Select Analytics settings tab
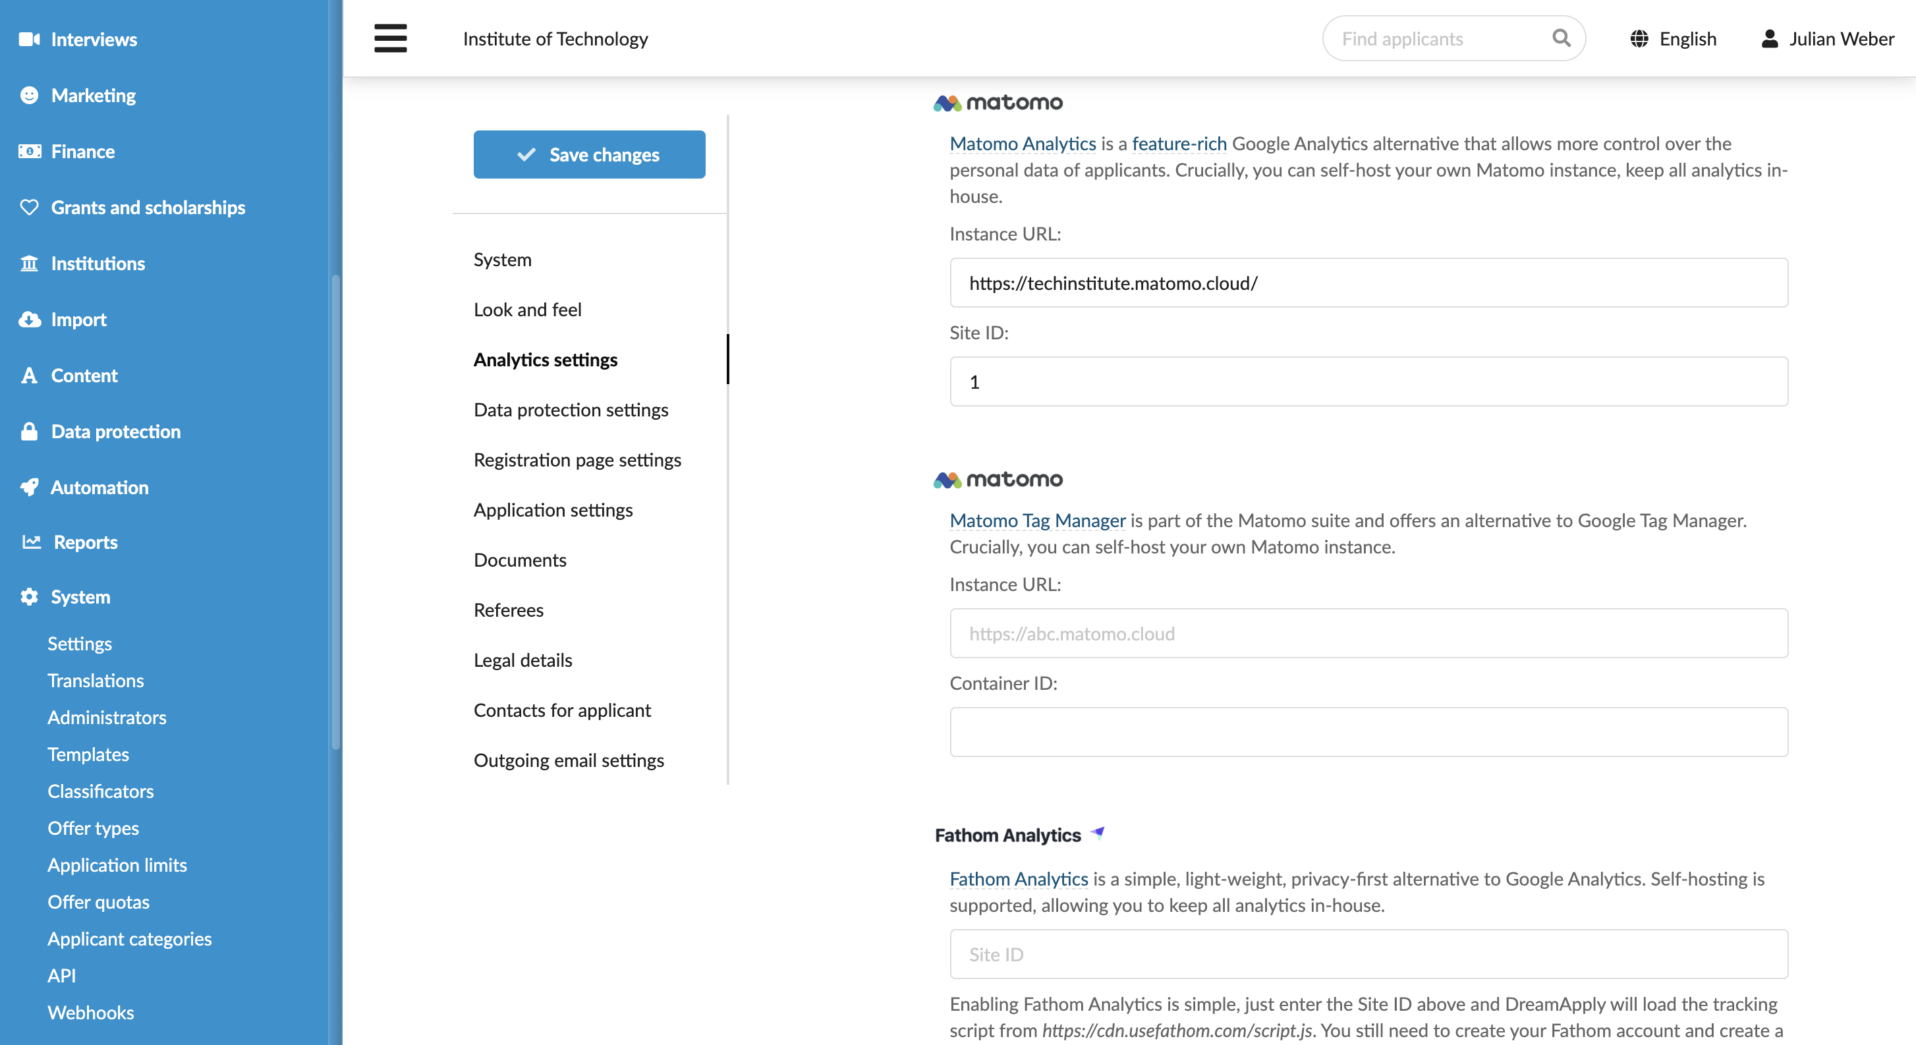The height and width of the screenshot is (1045, 1916). [545, 360]
